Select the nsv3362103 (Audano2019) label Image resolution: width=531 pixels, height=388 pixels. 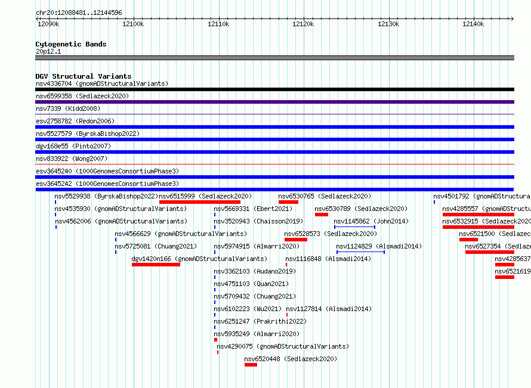255,271
